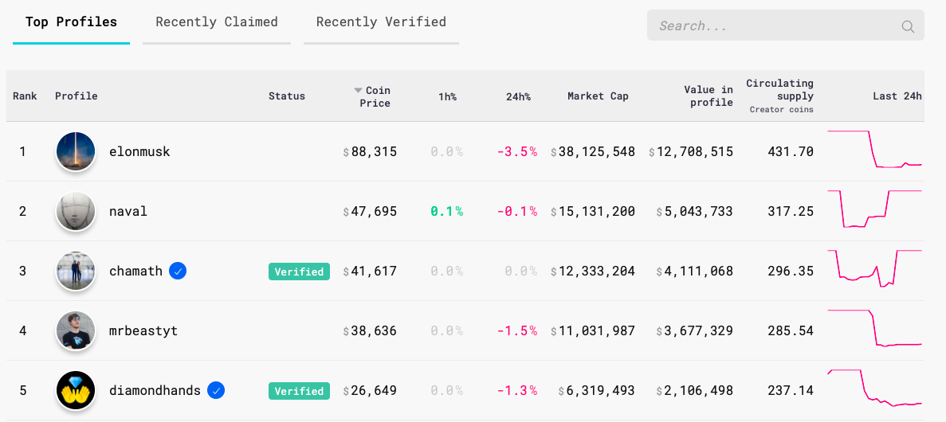The height and width of the screenshot is (422, 946).
Task: Sort by Value in profile header
Action: [709, 96]
